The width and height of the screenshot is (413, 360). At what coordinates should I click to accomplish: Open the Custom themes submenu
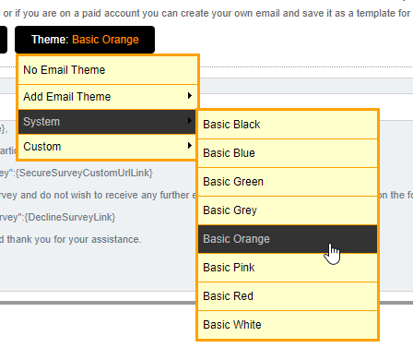click(107, 147)
